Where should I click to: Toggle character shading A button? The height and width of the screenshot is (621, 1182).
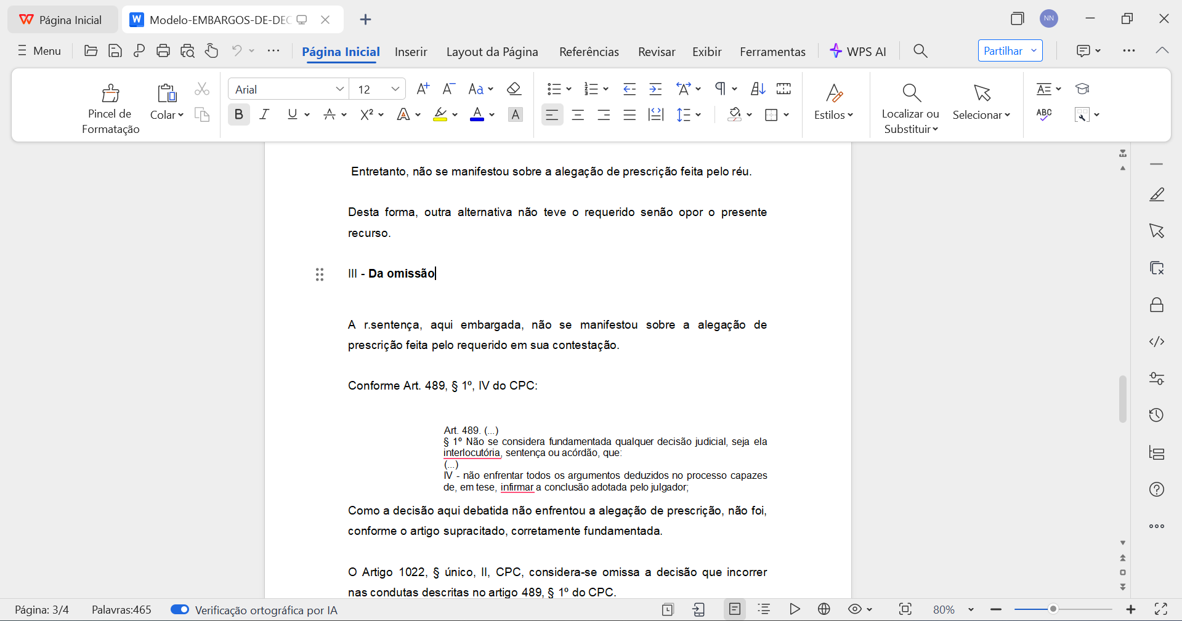point(516,114)
